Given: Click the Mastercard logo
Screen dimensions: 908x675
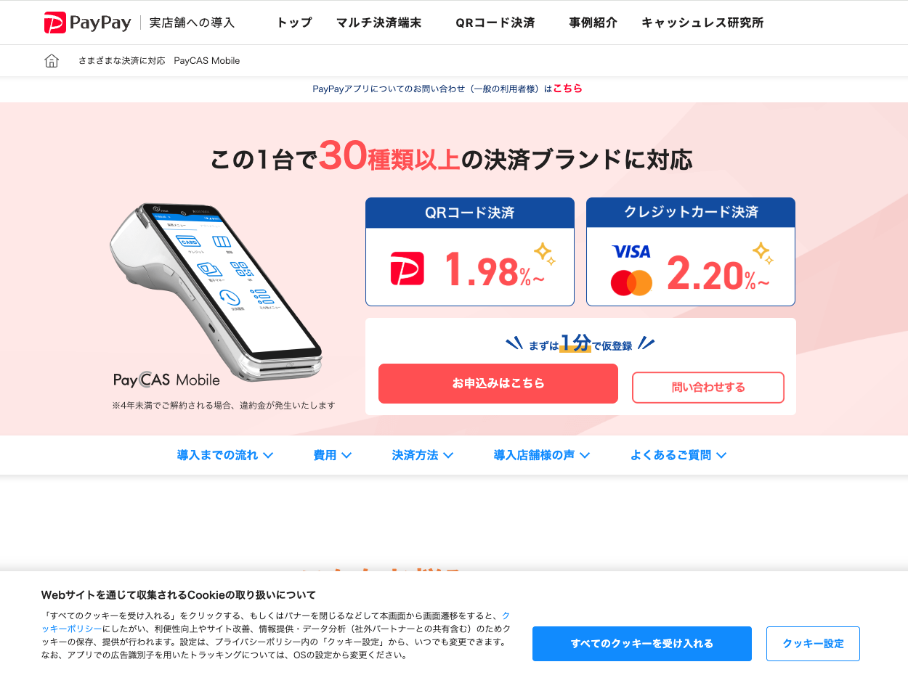Looking at the screenshot, I should 631,282.
